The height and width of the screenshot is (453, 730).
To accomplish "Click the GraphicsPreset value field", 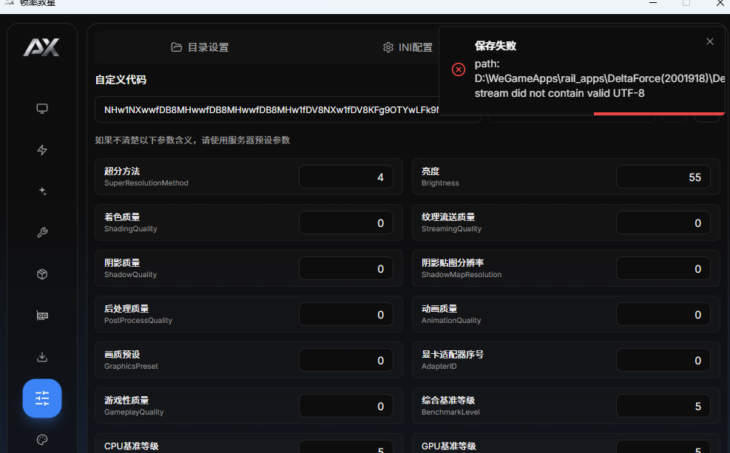I will [x=345, y=360].
